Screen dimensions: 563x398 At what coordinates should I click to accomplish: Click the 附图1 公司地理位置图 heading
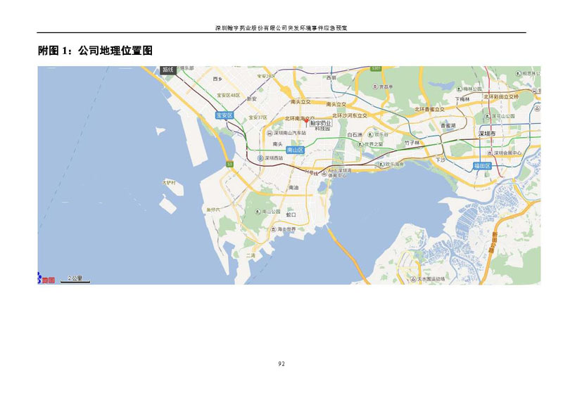[x=96, y=51]
